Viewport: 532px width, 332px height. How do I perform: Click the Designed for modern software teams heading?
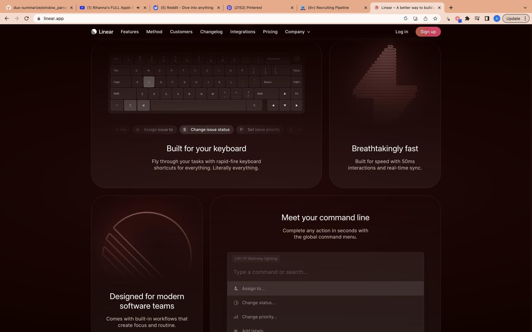[147, 301]
